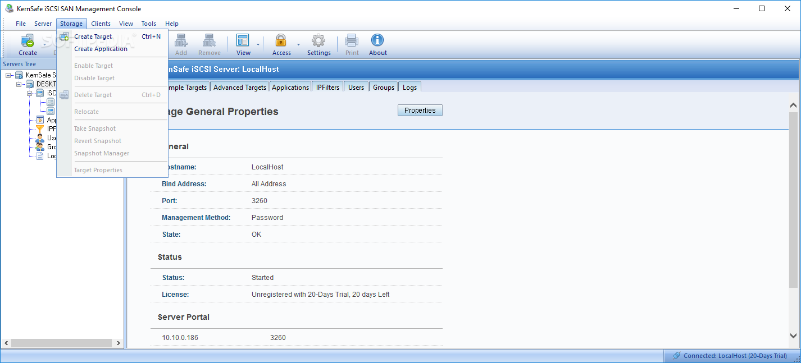
Task: Open the View menu in menu bar
Action: tap(126, 24)
